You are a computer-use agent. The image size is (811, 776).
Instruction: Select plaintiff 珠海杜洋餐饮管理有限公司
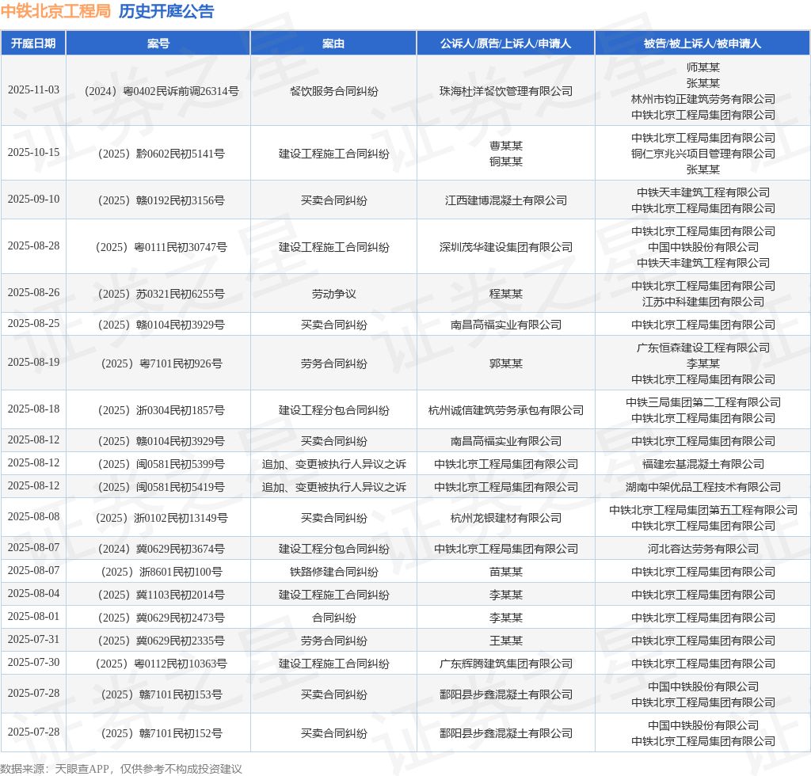point(506,92)
